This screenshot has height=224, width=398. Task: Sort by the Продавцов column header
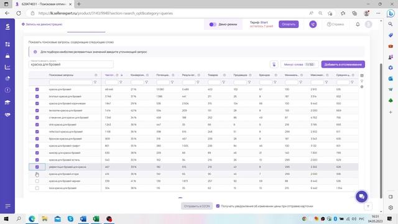coord(240,75)
